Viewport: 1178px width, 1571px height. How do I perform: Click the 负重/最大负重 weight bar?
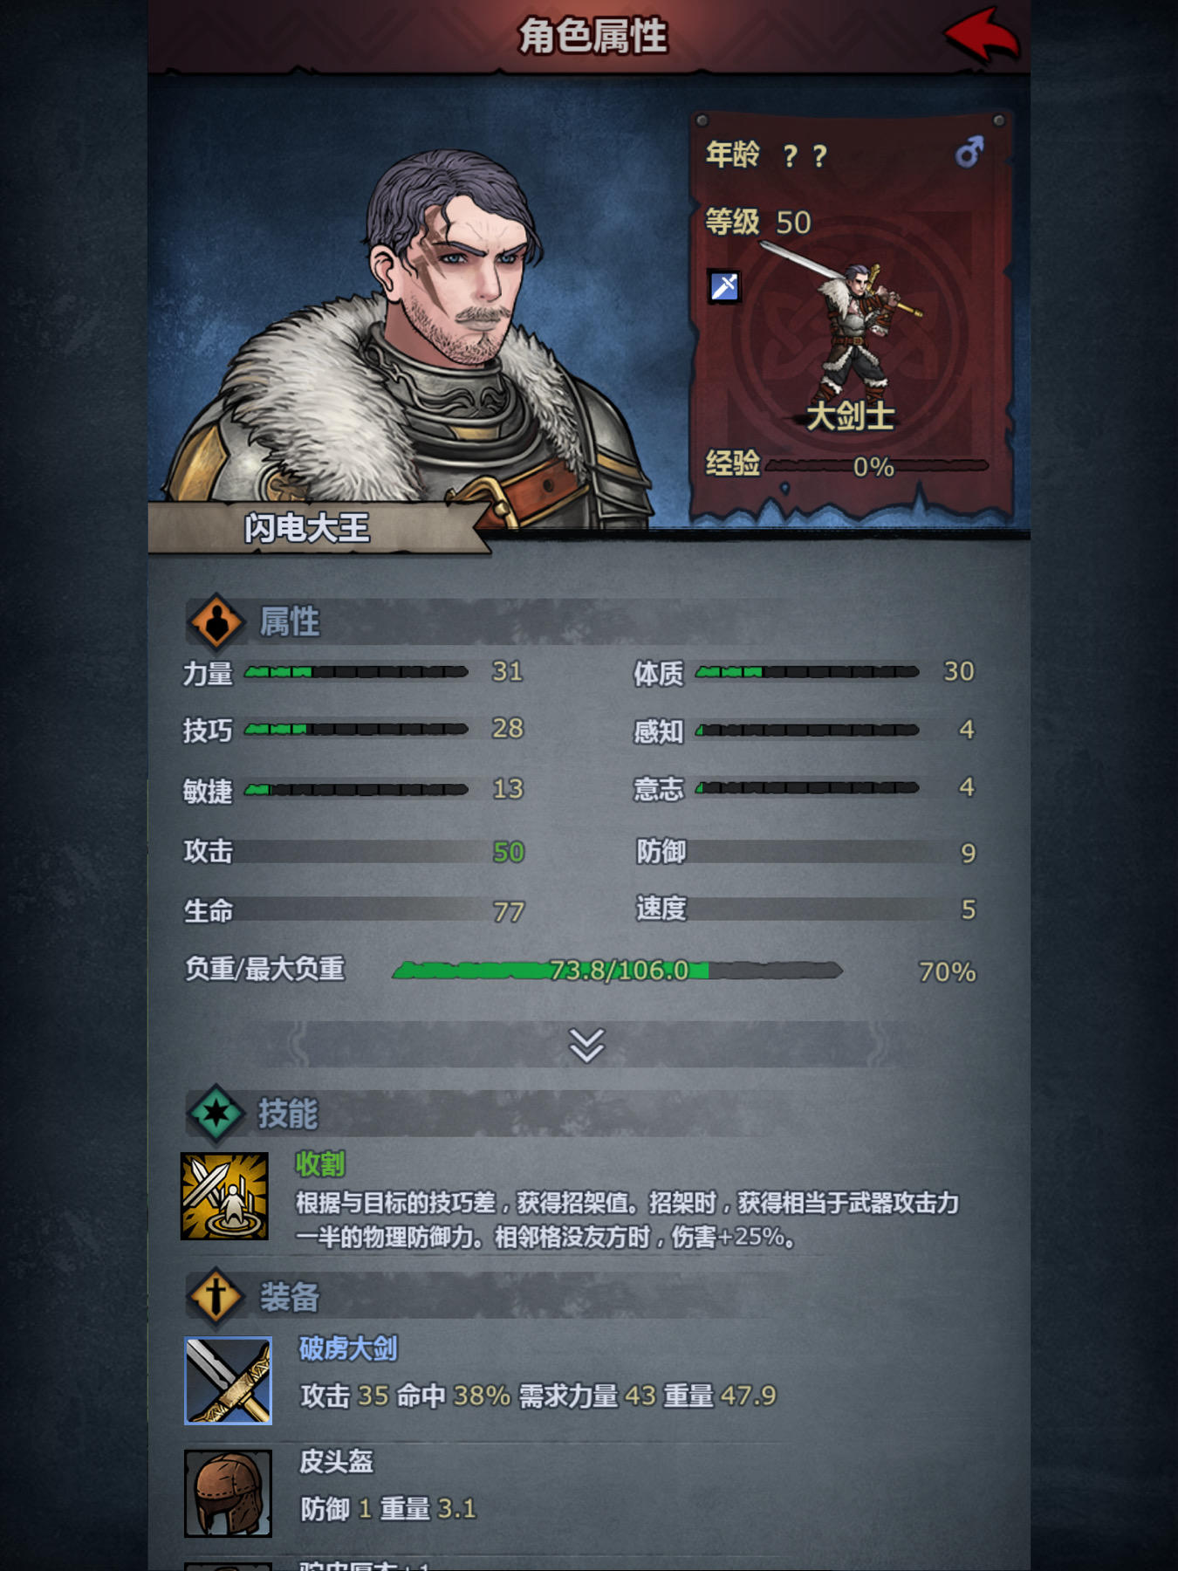[617, 970]
